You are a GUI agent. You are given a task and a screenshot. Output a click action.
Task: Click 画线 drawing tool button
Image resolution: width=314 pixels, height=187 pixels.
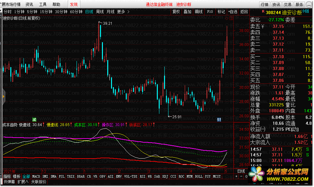(199, 12)
